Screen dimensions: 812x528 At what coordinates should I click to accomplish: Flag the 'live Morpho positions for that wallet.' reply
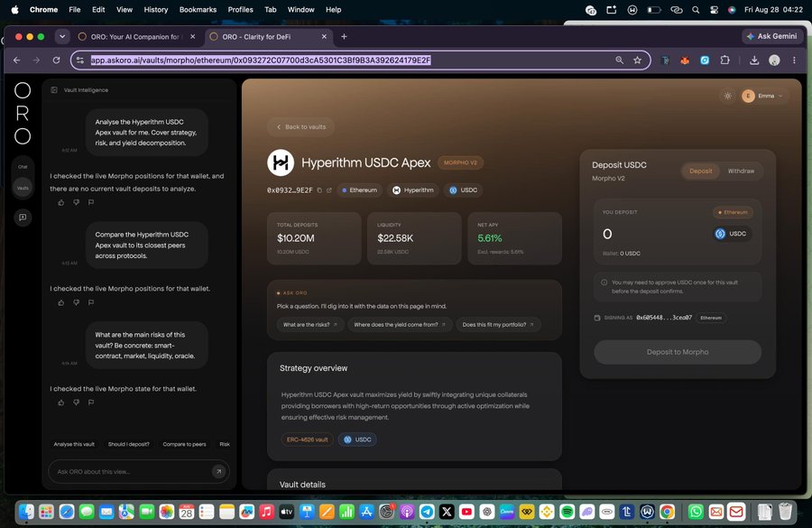[x=91, y=302]
